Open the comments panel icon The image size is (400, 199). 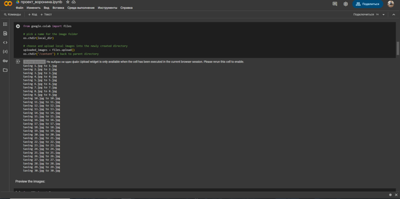pos(335,4)
